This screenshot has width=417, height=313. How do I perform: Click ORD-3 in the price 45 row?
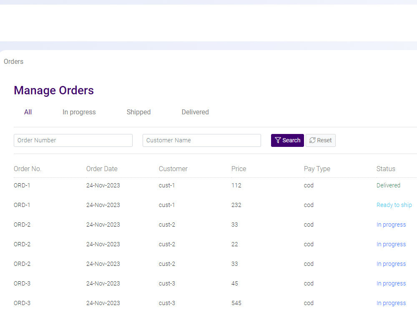click(22, 283)
